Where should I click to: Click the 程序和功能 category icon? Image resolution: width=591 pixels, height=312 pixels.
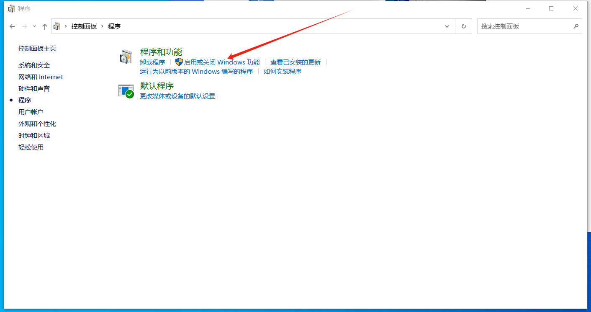tap(126, 57)
